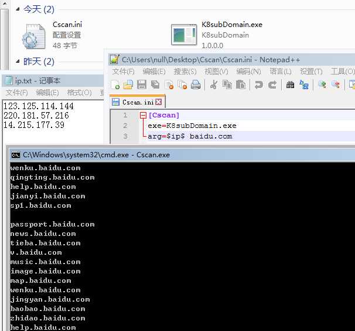The width and height of the screenshot is (355, 331).
Task: Collapse the [Cscan] section fold marker
Action: pyautogui.click(x=143, y=115)
